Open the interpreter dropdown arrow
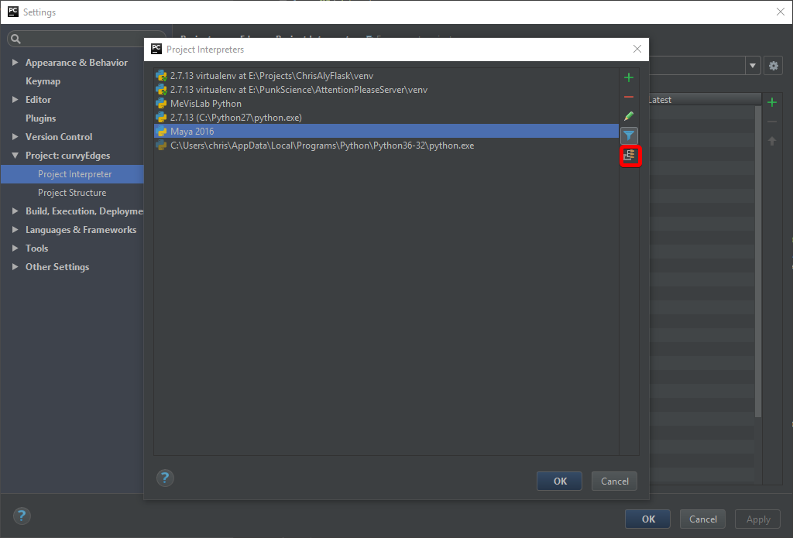 click(752, 66)
